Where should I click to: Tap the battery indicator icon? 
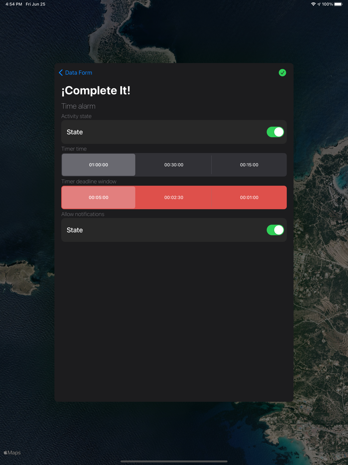[339, 4]
